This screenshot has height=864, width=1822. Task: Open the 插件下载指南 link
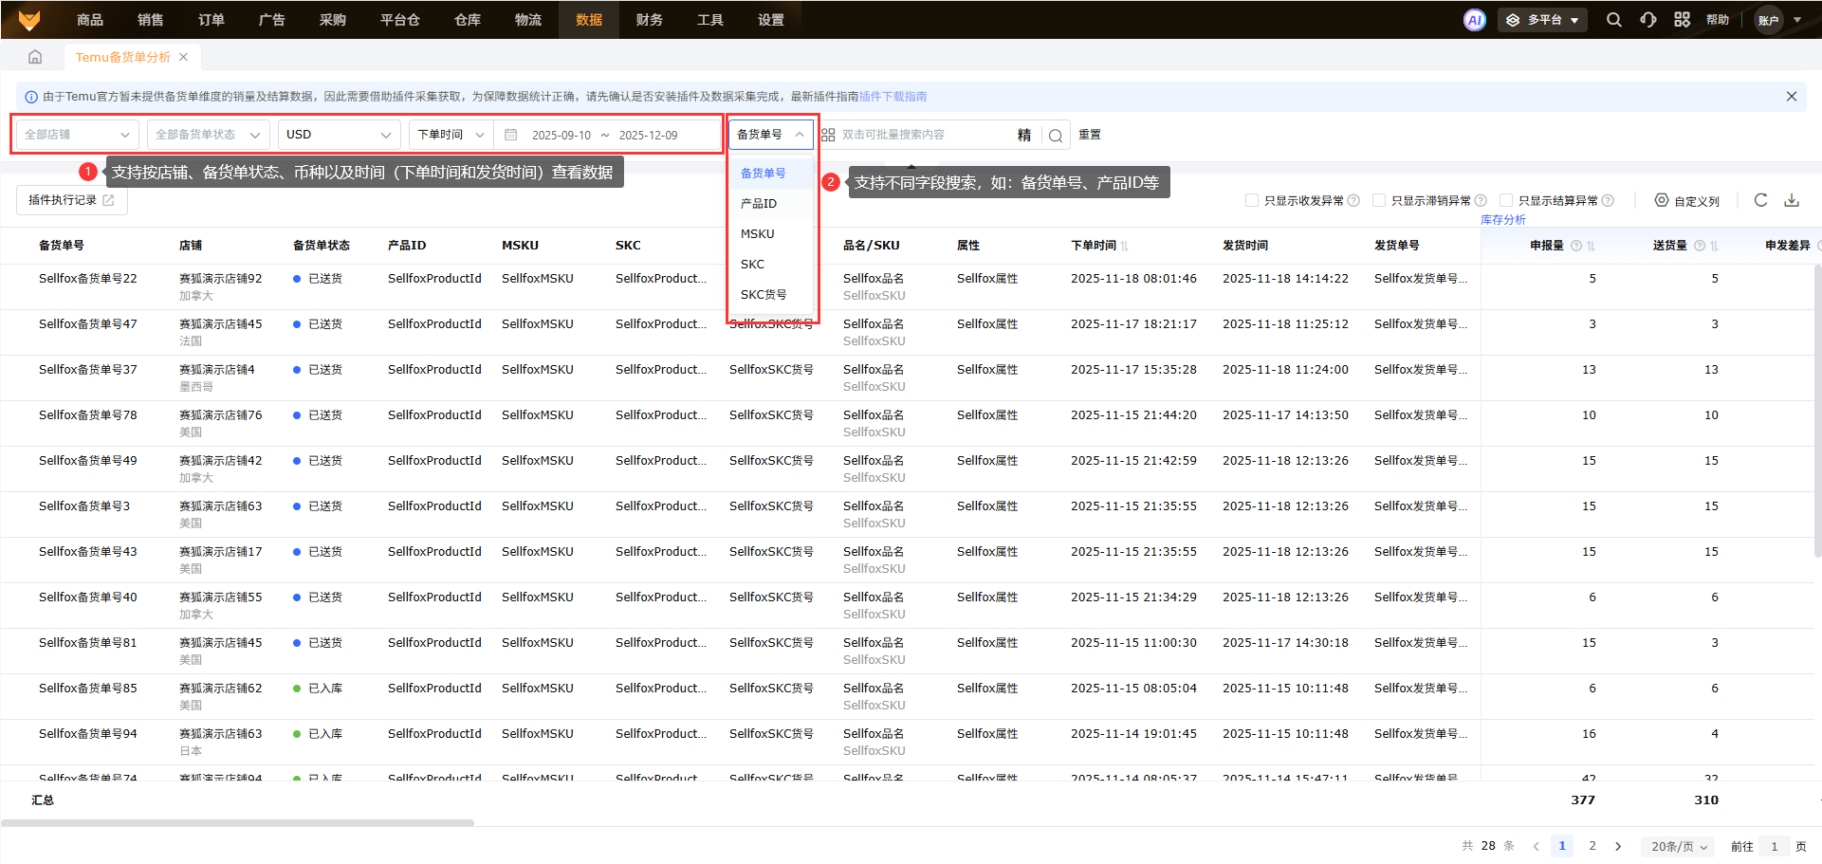pos(893,97)
